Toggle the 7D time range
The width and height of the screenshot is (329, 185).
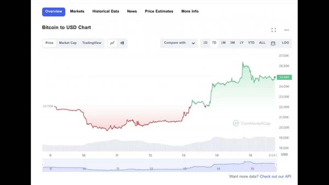(214, 43)
